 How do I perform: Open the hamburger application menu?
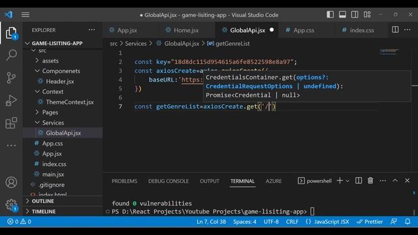pos(25,14)
